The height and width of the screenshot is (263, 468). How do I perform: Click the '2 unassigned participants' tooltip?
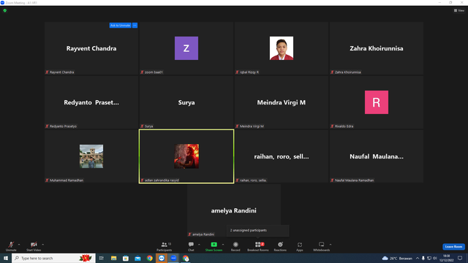point(258,231)
